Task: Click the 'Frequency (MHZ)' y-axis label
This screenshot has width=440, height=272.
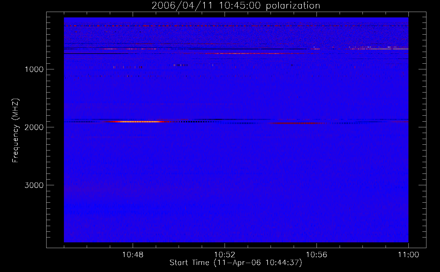Action: point(16,131)
